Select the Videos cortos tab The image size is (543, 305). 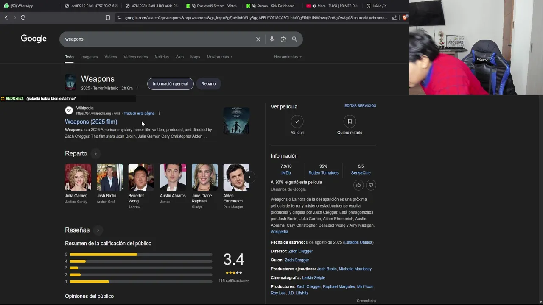click(x=136, y=57)
